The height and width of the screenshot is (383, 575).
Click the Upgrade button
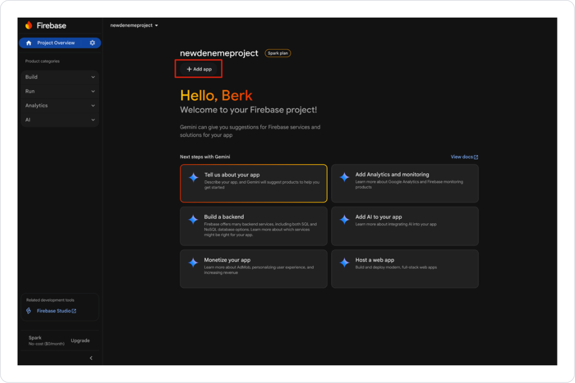point(80,340)
